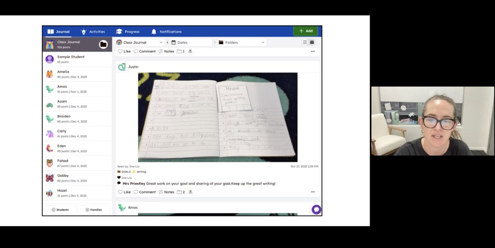Image resolution: width=495 pixels, height=248 pixels.
Task: Open the three-dot menu on Justin's post
Action: tap(313, 192)
